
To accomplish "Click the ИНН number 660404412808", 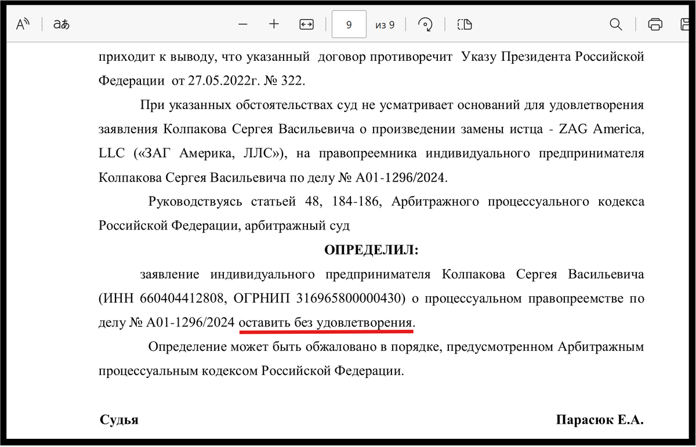I will [x=183, y=299].
